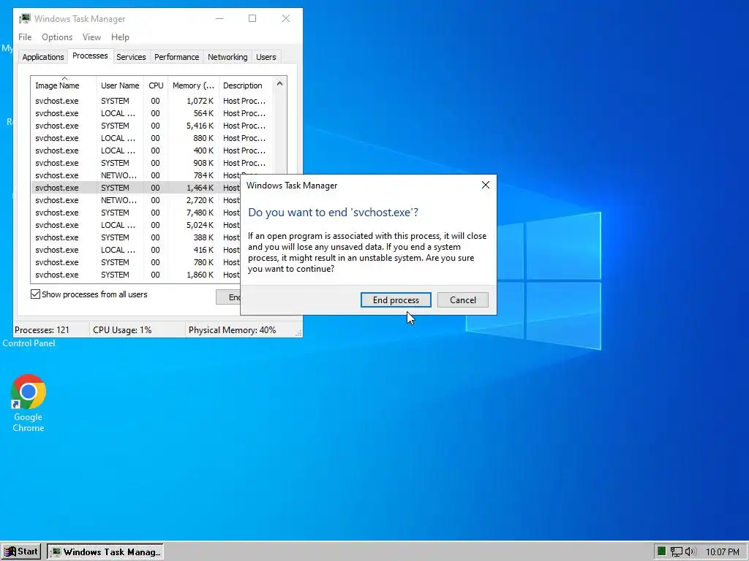Select the svchost.exe row using 1,860 K
749x561 pixels.
tap(136, 275)
